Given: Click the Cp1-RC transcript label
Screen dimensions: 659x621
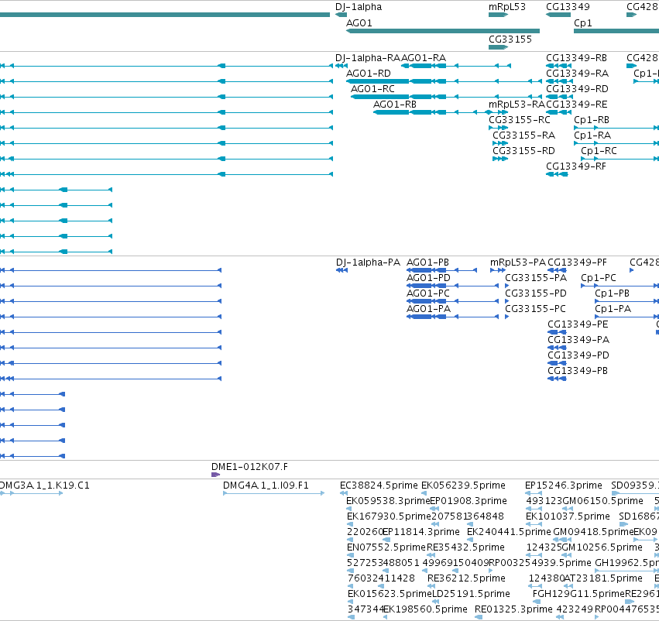Looking at the screenshot, I should pos(599,150).
